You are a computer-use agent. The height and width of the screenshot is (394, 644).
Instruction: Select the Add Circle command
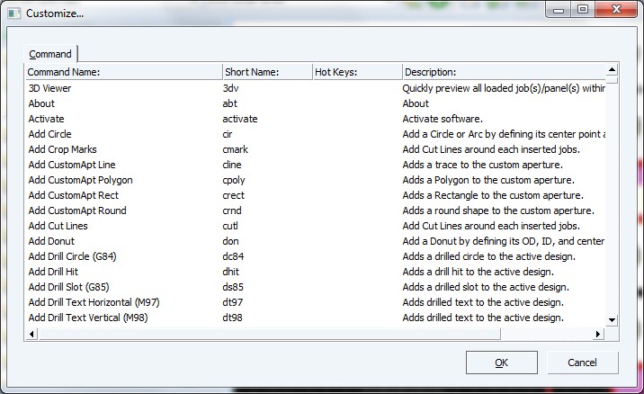click(x=49, y=134)
